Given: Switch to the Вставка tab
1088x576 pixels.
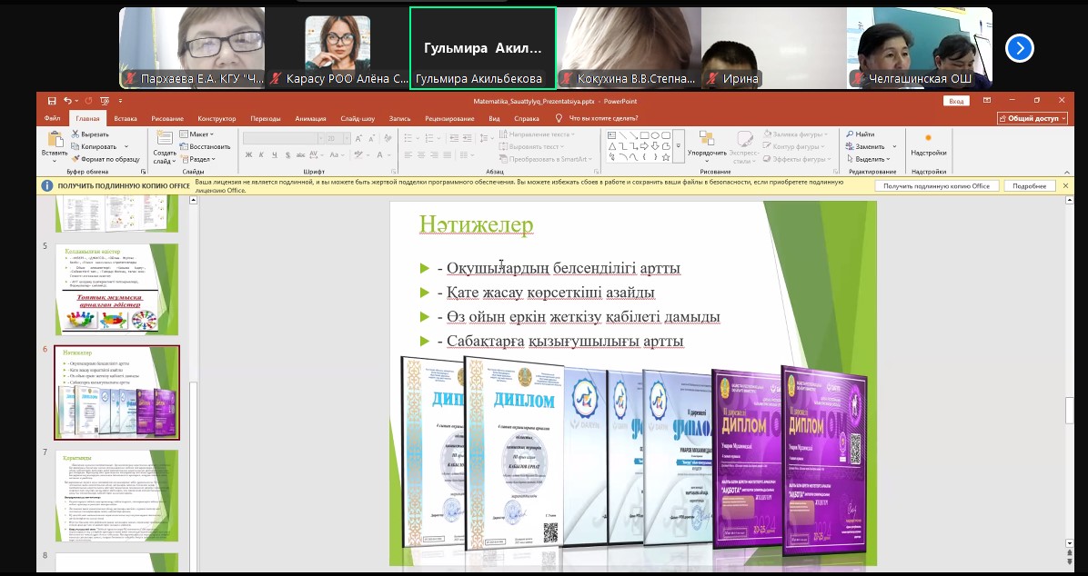Looking at the screenshot, I should (x=126, y=118).
